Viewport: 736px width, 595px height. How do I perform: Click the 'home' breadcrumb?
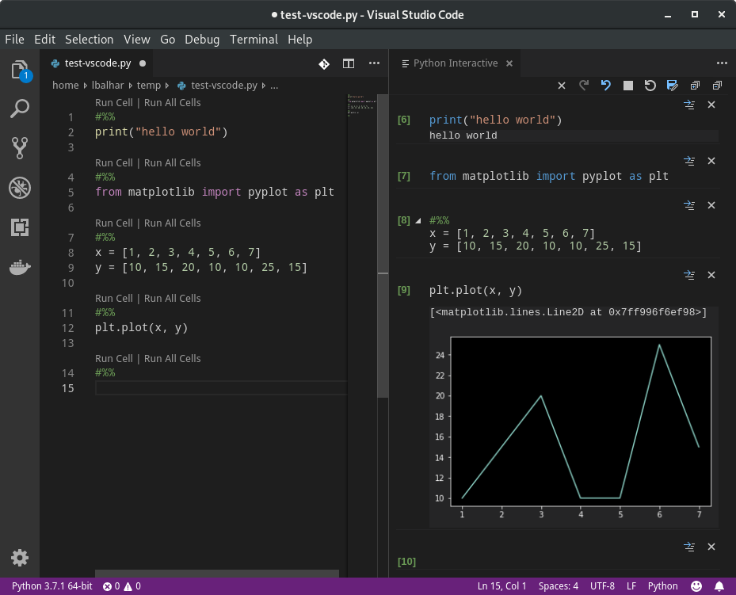65,86
